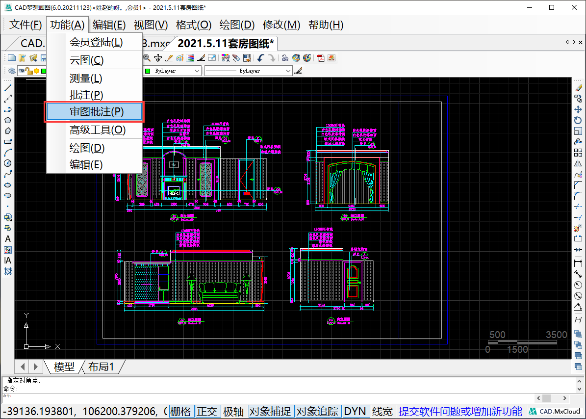Image resolution: width=586 pixels, height=419 pixels.
Task: Choose 高级工具(O) from menu
Action: pos(94,130)
